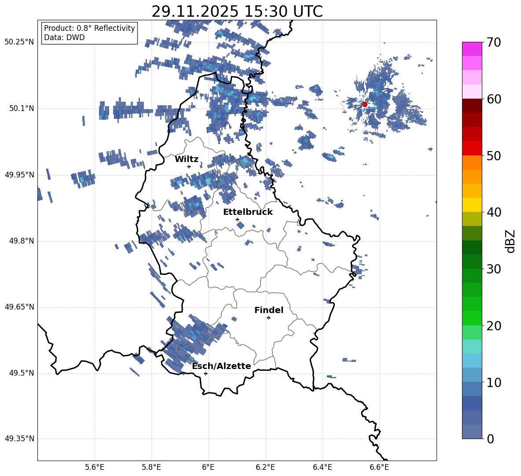Click the orange colorbar segment below 50
This screenshot has height=476, width=521.
point(472,162)
